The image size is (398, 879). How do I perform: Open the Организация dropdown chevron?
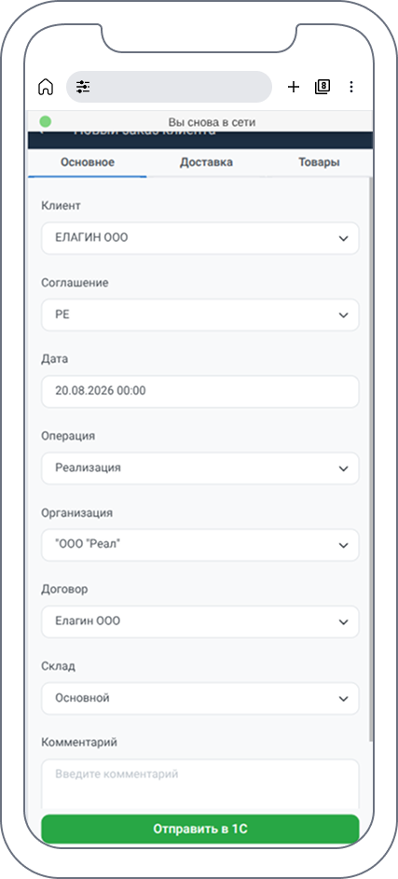coord(343,545)
